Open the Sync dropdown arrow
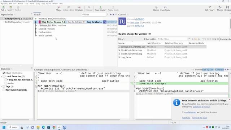The image size is (231, 130). click(x=13, y=10)
